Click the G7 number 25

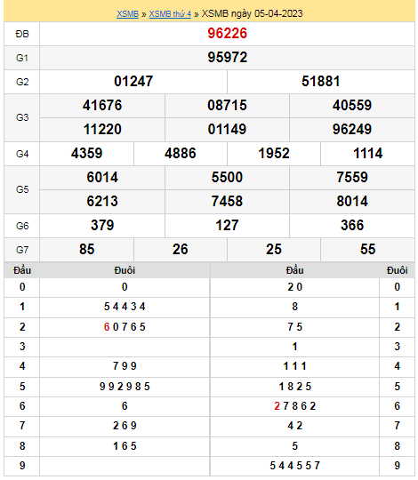[x=274, y=249]
